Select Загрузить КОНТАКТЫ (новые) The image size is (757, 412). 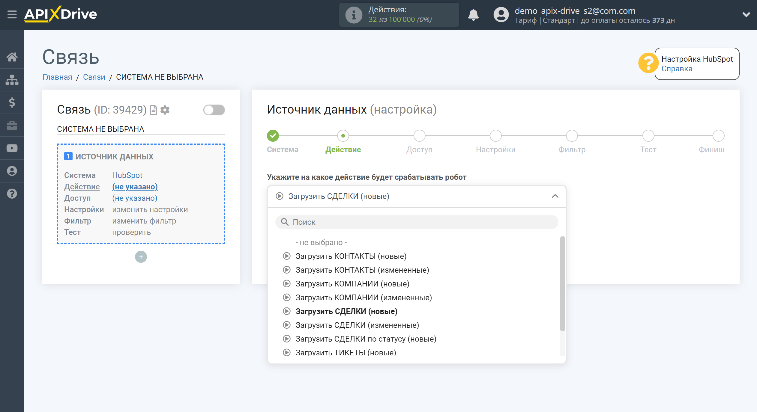click(x=351, y=256)
